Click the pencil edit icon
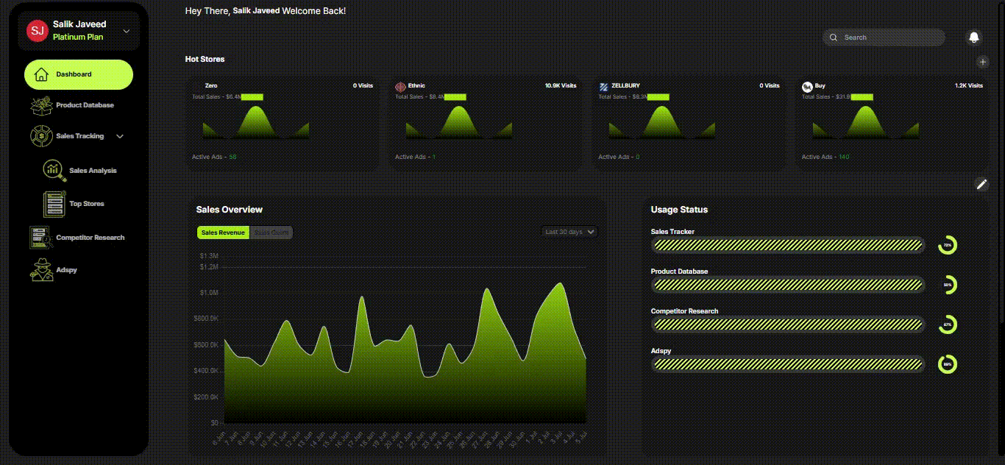Image resolution: width=1005 pixels, height=465 pixels. 981,185
